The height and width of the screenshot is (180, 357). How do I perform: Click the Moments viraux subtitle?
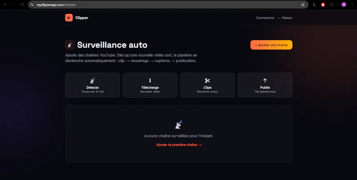point(208,92)
